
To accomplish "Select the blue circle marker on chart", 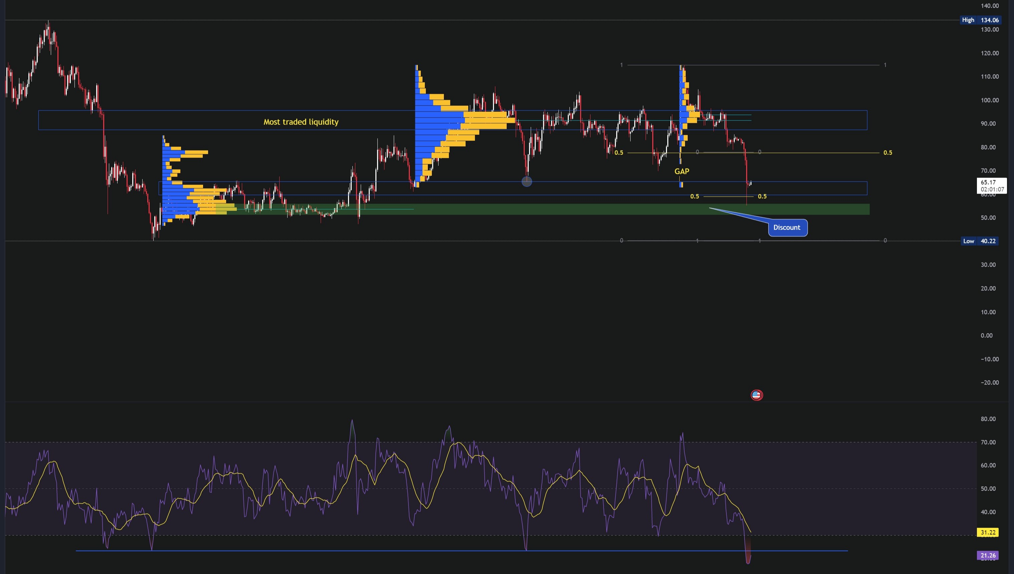I will tap(527, 181).
